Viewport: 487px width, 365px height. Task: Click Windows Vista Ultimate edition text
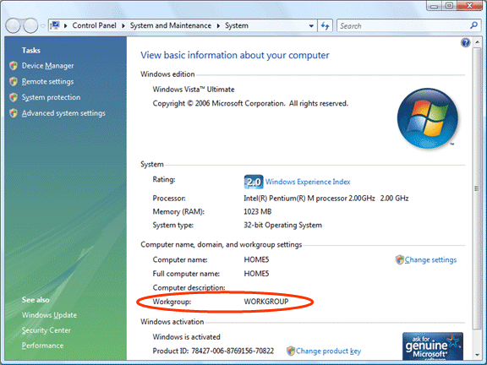click(193, 90)
